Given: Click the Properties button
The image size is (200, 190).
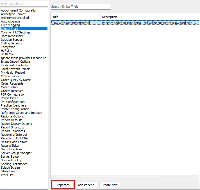Looking at the screenshot, I should coord(63,185).
